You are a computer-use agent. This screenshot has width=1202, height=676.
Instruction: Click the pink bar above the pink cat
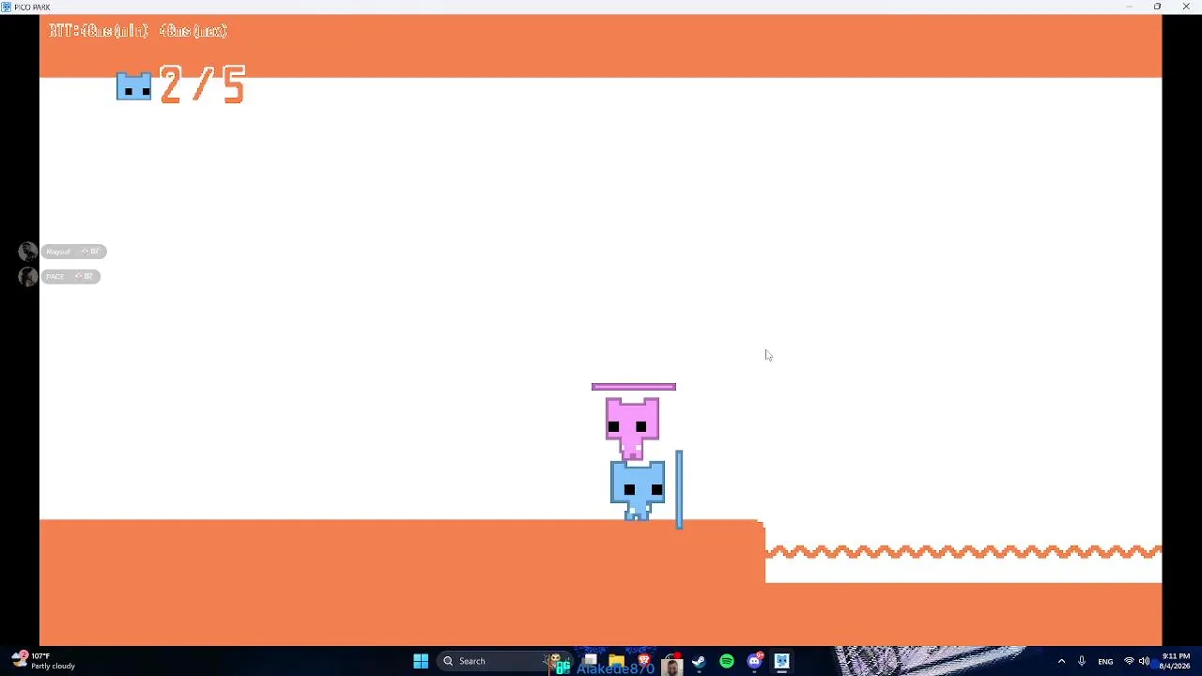click(634, 387)
